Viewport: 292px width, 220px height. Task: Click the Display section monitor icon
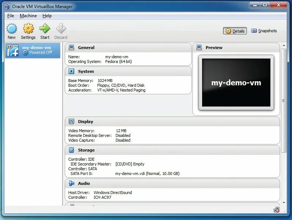[x=71, y=122]
